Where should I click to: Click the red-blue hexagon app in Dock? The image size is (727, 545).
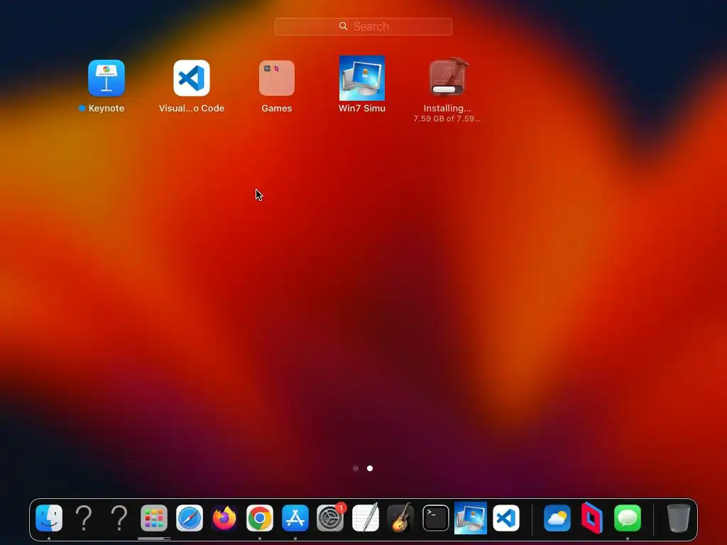(592, 517)
